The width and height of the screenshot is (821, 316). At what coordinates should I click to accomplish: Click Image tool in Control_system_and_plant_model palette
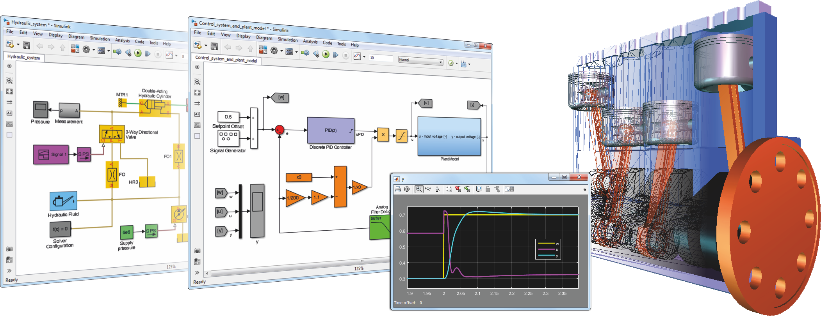(x=197, y=125)
